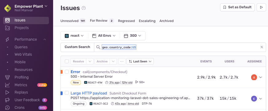The width and height of the screenshot is (268, 111).
Task: Click assignee avatar A on Error issue
Action: [x=254, y=77]
